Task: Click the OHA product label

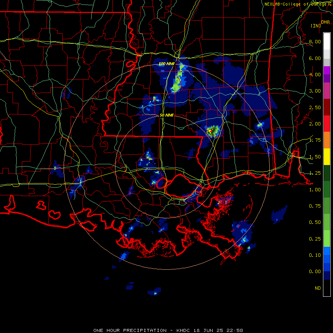Action: pos(325,22)
